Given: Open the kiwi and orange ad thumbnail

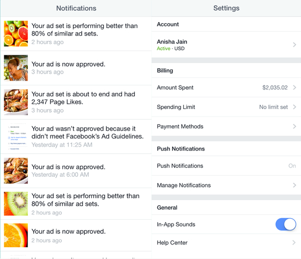Looking at the screenshot, I should tap(16, 204).
